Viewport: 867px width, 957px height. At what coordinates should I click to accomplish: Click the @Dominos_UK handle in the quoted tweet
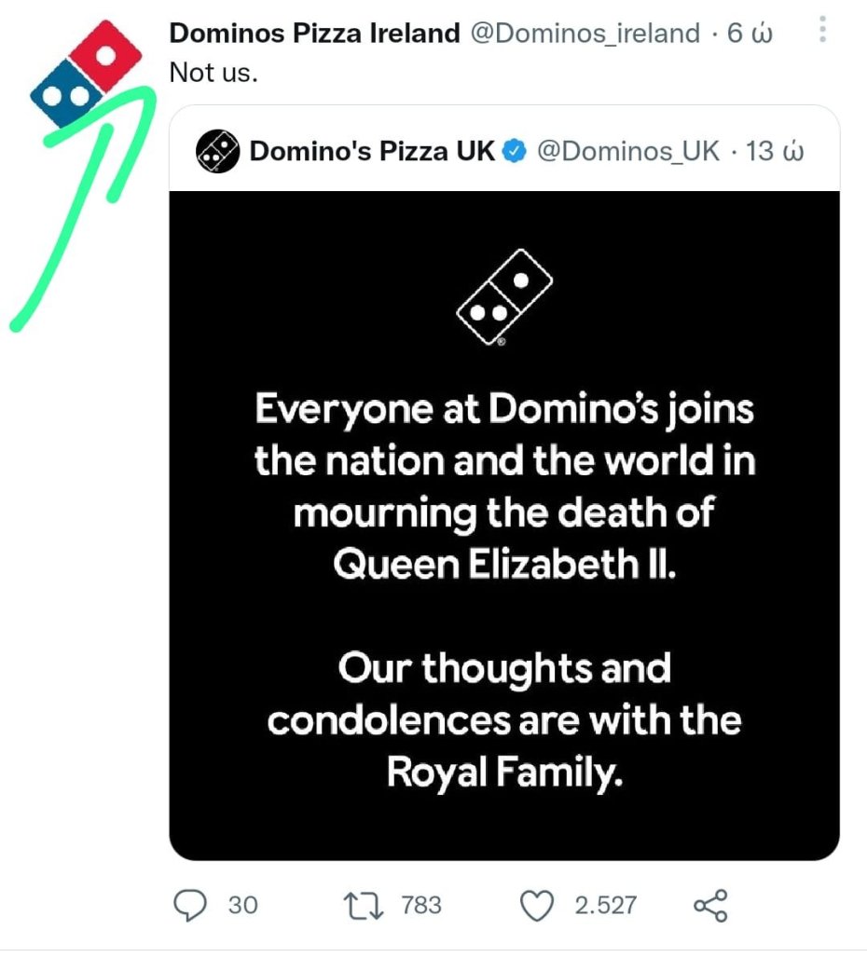(628, 151)
